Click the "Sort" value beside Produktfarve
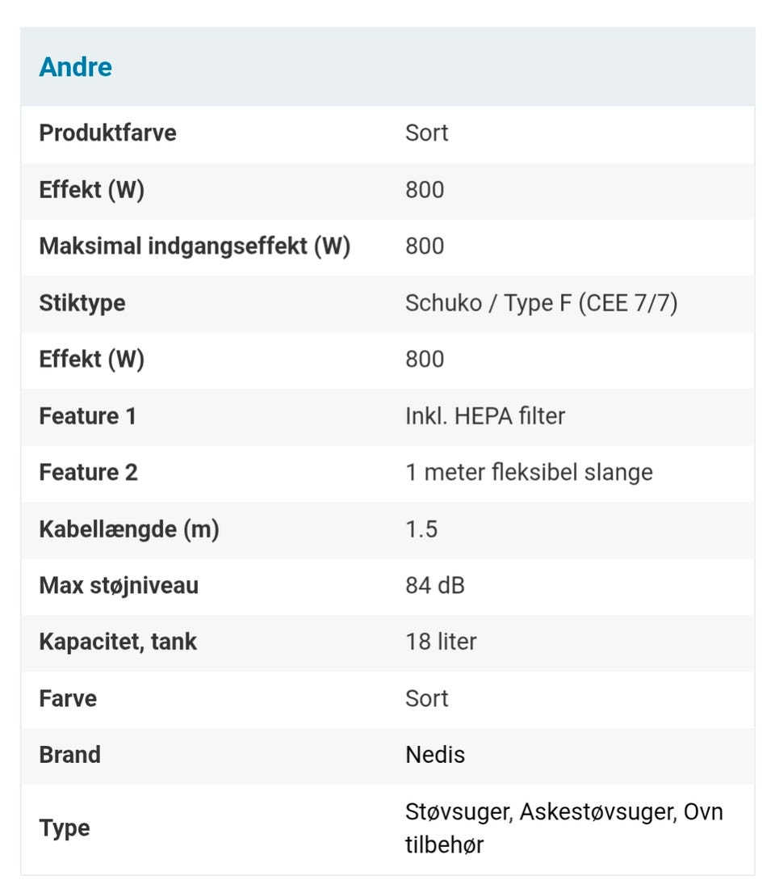775x893 pixels. pyautogui.click(x=426, y=133)
